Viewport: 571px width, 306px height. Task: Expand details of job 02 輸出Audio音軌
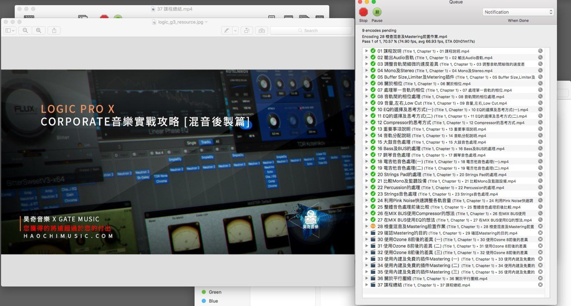[367, 57]
